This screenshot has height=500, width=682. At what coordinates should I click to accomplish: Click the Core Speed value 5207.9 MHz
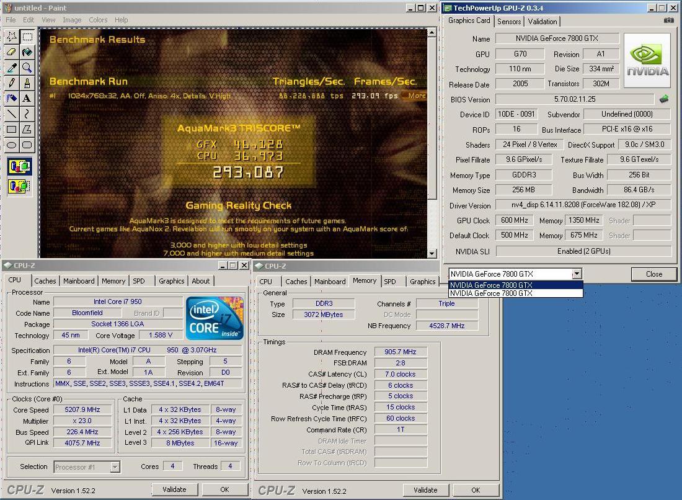pos(82,409)
